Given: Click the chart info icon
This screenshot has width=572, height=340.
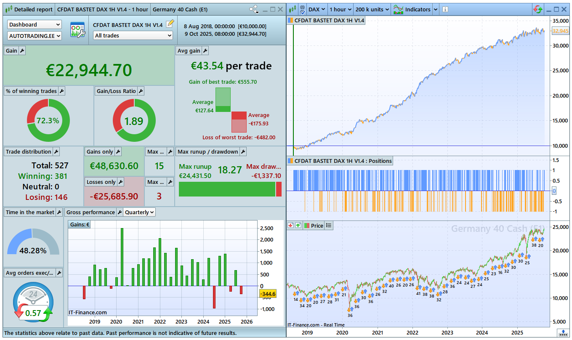Looking at the screenshot, I should [x=445, y=9].
